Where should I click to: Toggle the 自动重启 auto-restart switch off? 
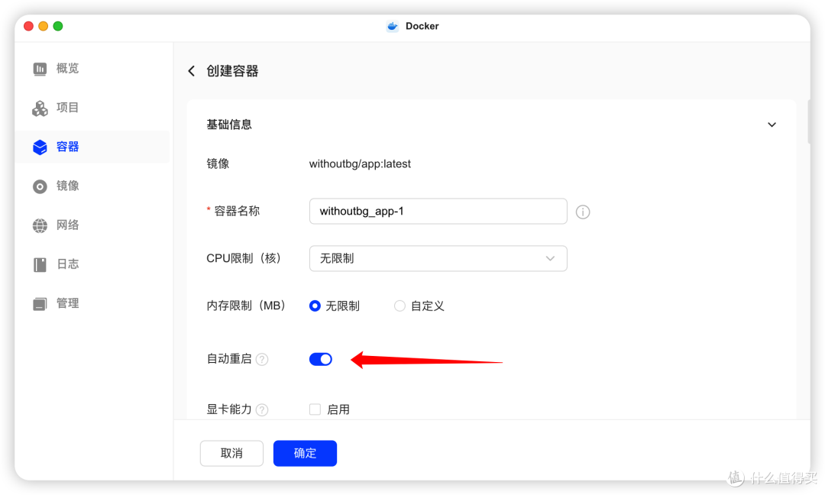point(320,359)
